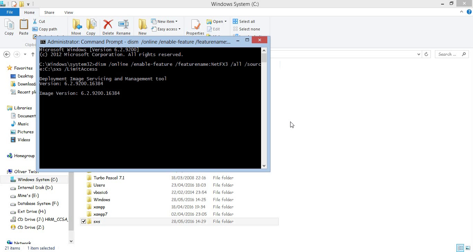Select Internal Disk (D:) drive
Viewport: 473px width, 252px height.
(35, 188)
